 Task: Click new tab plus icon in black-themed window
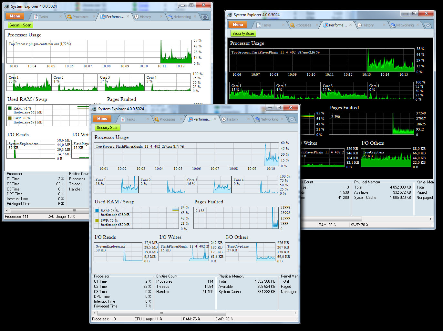point(428,25)
